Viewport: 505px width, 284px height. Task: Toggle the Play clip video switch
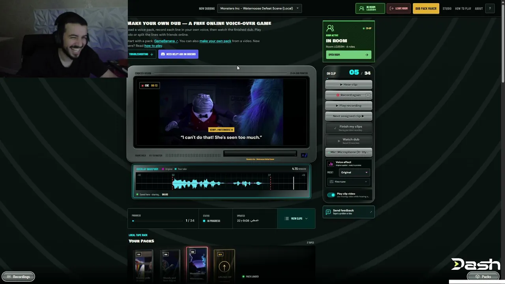pyautogui.click(x=331, y=195)
